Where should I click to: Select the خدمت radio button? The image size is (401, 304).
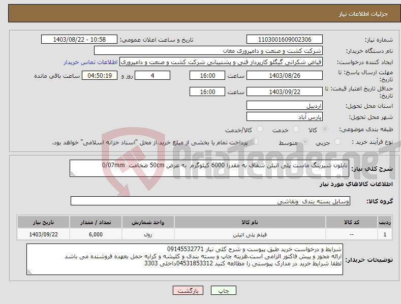pos(296,129)
